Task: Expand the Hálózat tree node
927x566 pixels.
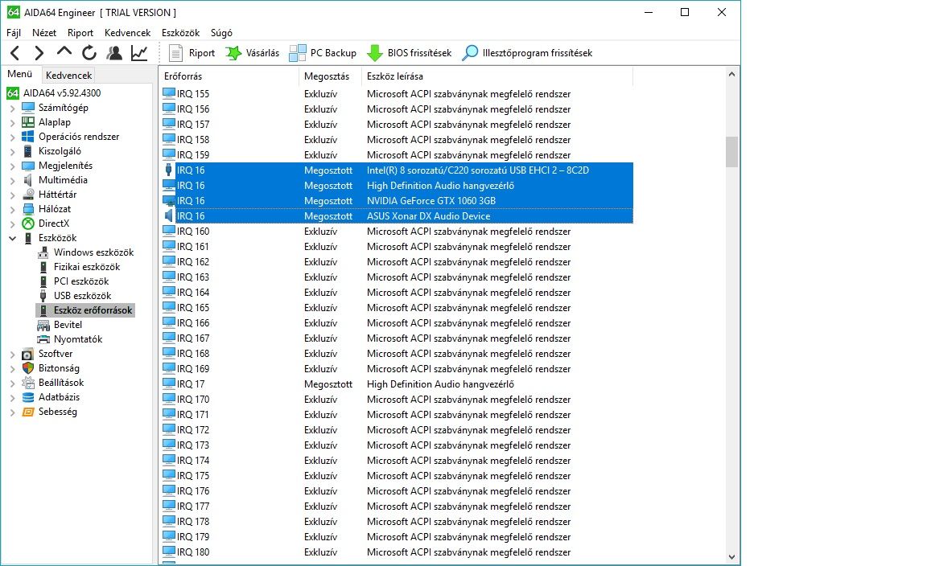Action: pyautogui.click(x=12, y=209)
